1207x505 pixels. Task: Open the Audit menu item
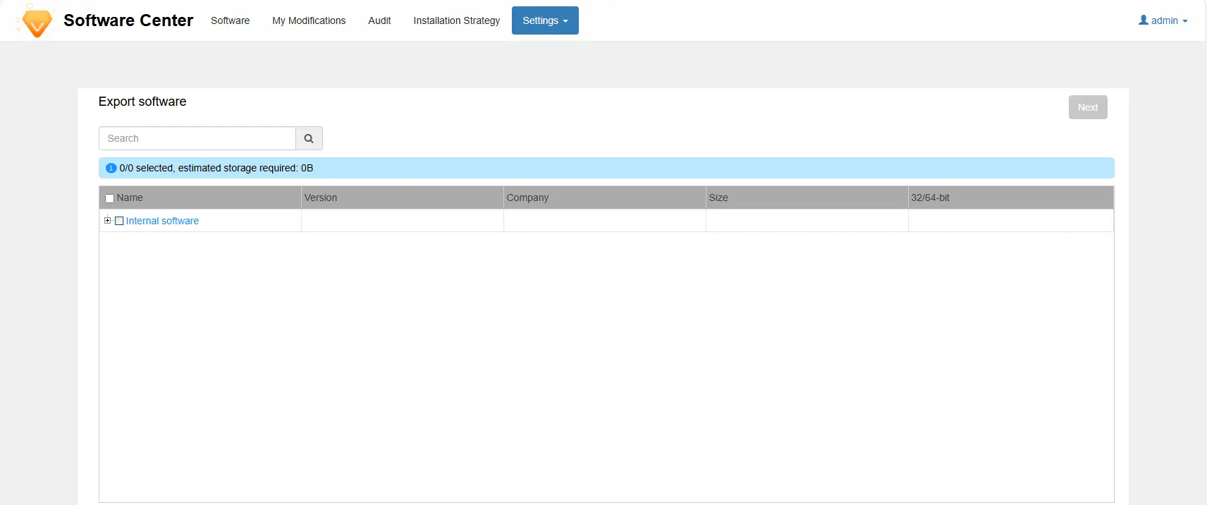[379, 20]
